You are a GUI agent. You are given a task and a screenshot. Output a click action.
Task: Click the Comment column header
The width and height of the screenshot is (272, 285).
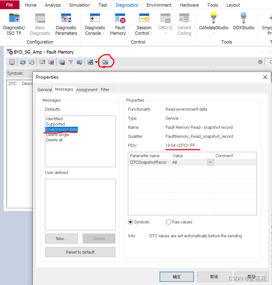[x=235, y=155]
